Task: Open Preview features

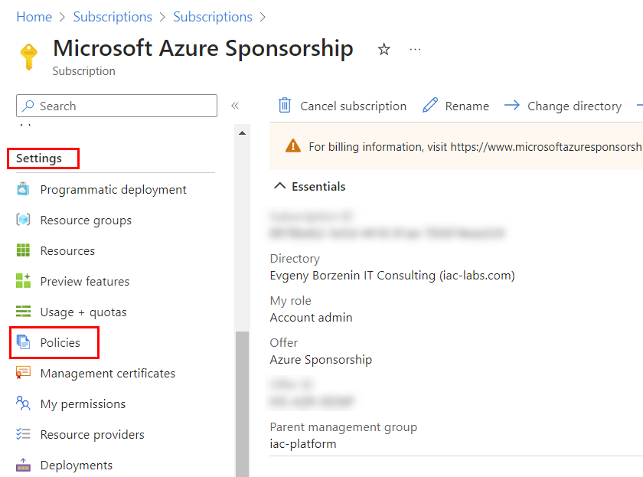Action: 84,281
